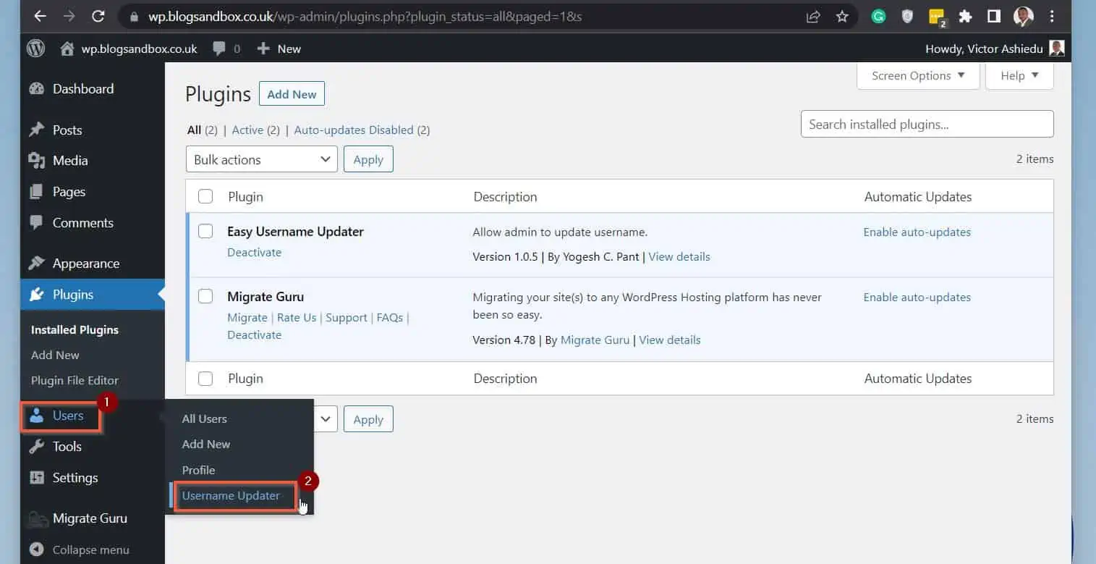Viewport: 1096px width, 564px height.
Task: Expand the Screen Options panel
Action: 918,75
